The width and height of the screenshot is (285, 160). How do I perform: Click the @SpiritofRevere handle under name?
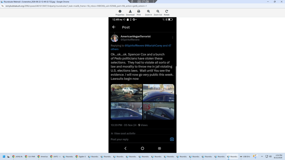[x=130, y=40]
